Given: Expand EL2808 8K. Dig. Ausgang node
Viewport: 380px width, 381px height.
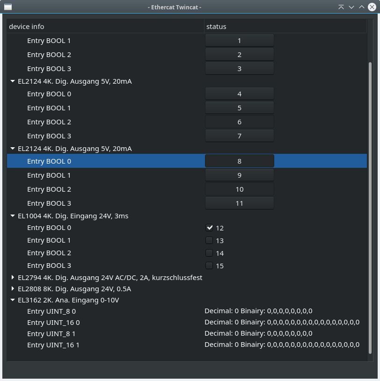Looking at the screenshot, I should coord(13,288).
